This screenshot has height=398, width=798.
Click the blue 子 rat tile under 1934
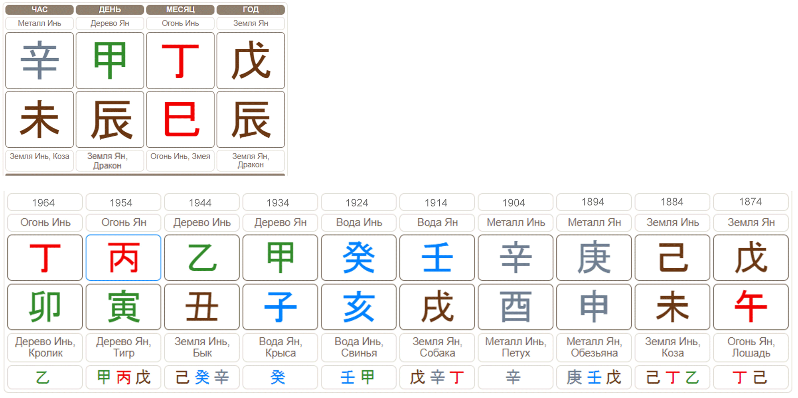pos(280,307)
